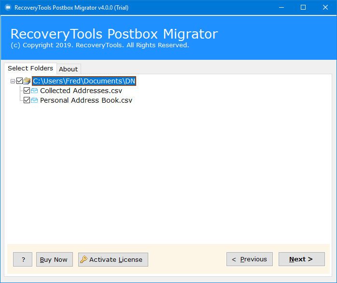Viewport: 337px width, 283px height.
Task: Collapse the C:\Users\Fred\Documents tree node
Action: [x=13, y=81]
